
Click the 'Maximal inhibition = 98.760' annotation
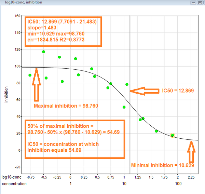point(66,106)
